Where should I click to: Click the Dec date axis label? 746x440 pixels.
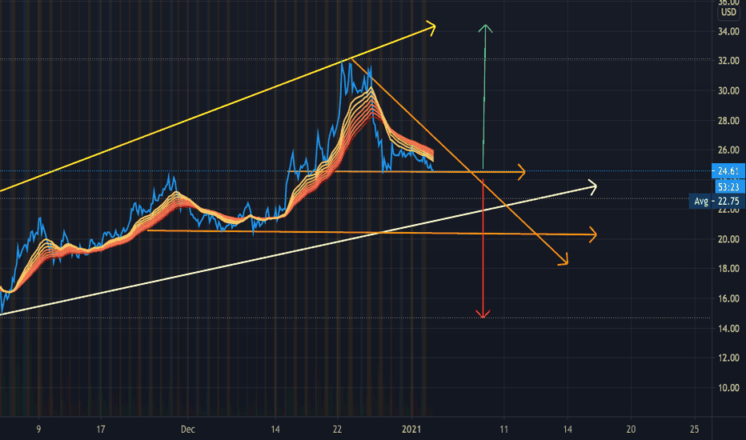[x=188, y=430]
